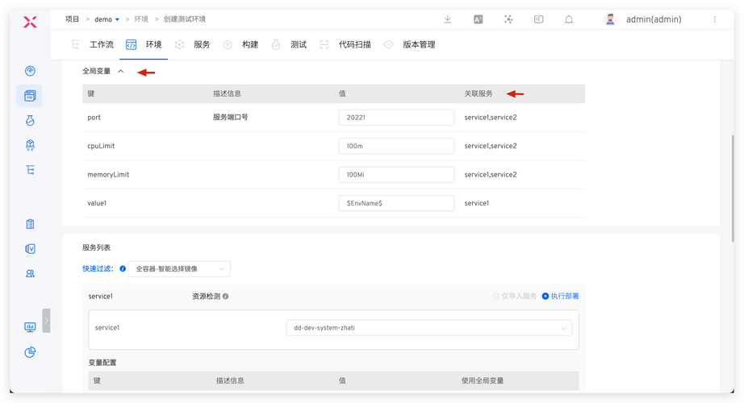Viewport: 744px width, 403px height.
Task: Open the dashboard gauge sidebar icon
Action: click(x=30, y=71)
